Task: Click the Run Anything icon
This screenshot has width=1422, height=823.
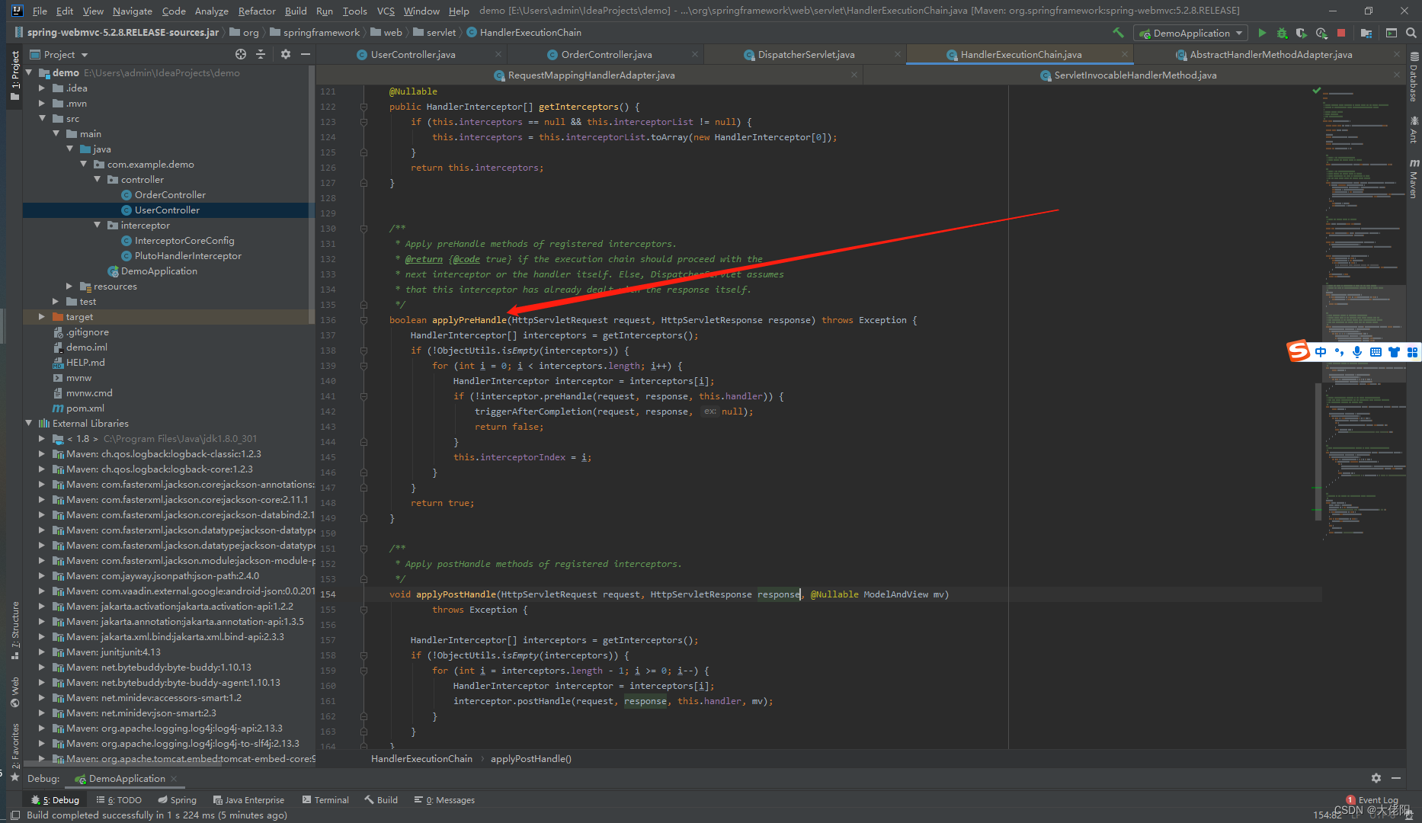Action: point(1391,33)
